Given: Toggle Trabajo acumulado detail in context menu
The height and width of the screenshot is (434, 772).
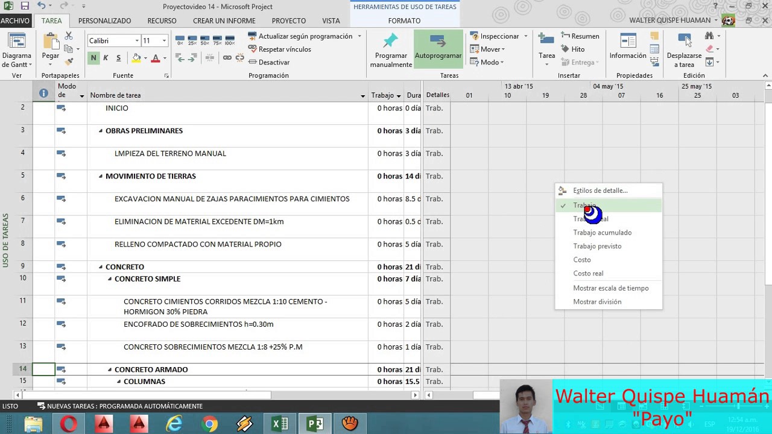Looking at the screenshot, I should (x=609, y=233).
